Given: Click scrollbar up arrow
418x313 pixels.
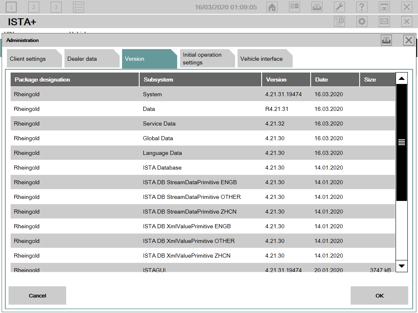Looking at the screenshot, I should tap(402, 78).
